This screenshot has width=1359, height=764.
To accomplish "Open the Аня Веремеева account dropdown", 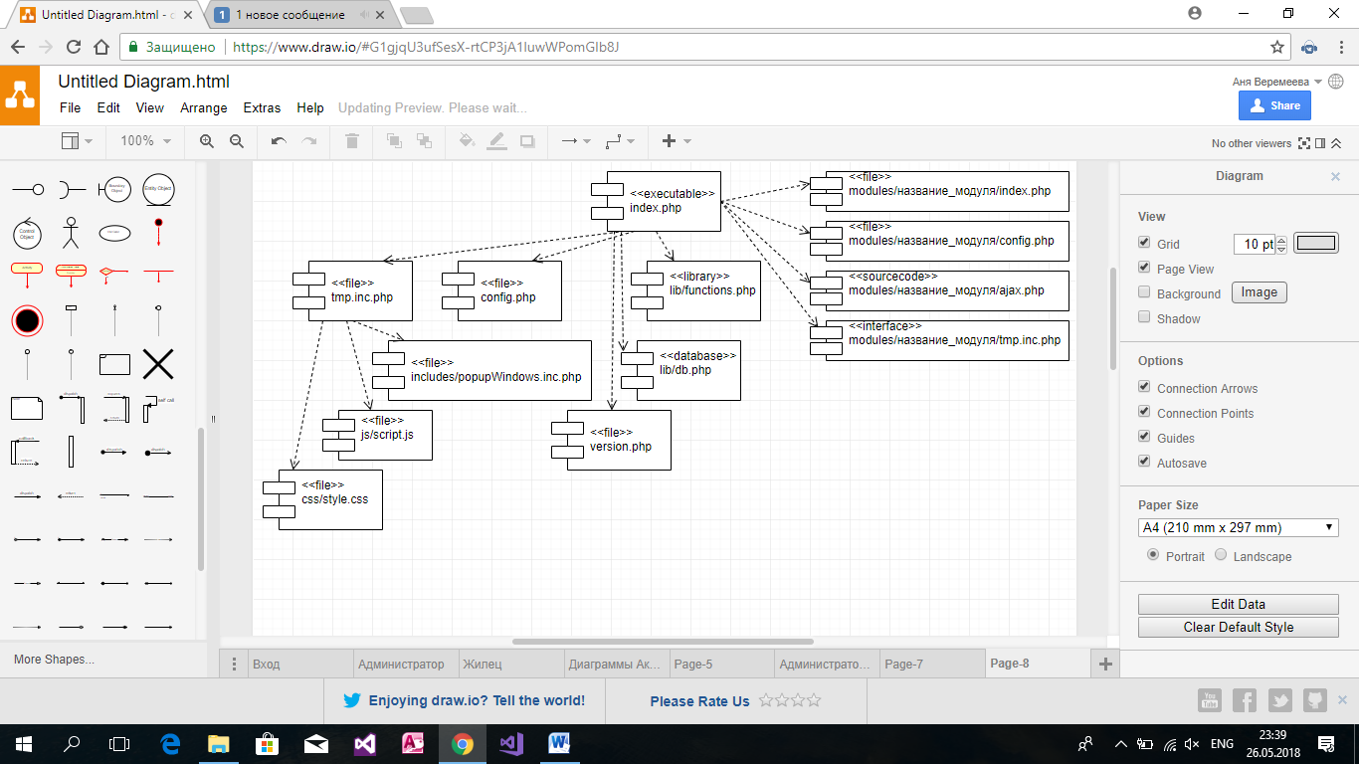I will [1277, 82].
